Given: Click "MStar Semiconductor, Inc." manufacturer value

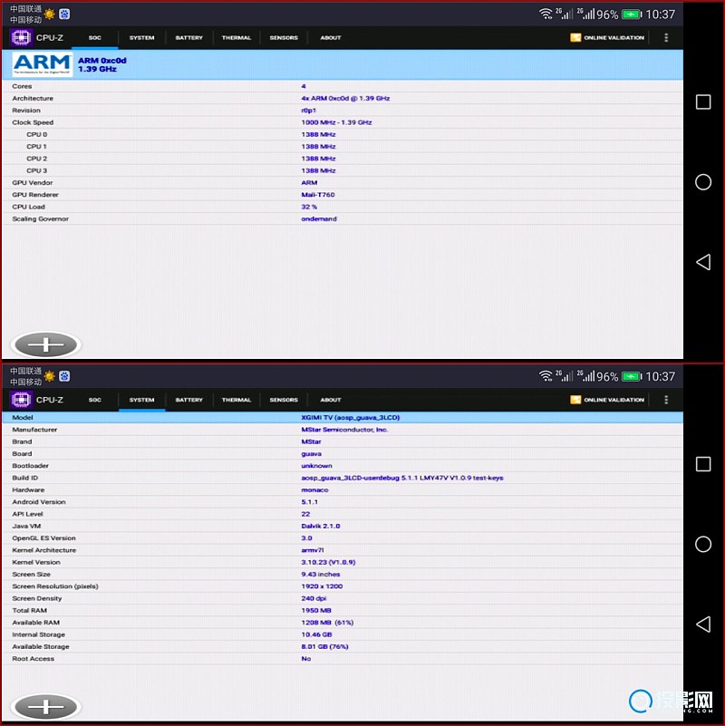Looking at the screenshot, I should point(344,430).
